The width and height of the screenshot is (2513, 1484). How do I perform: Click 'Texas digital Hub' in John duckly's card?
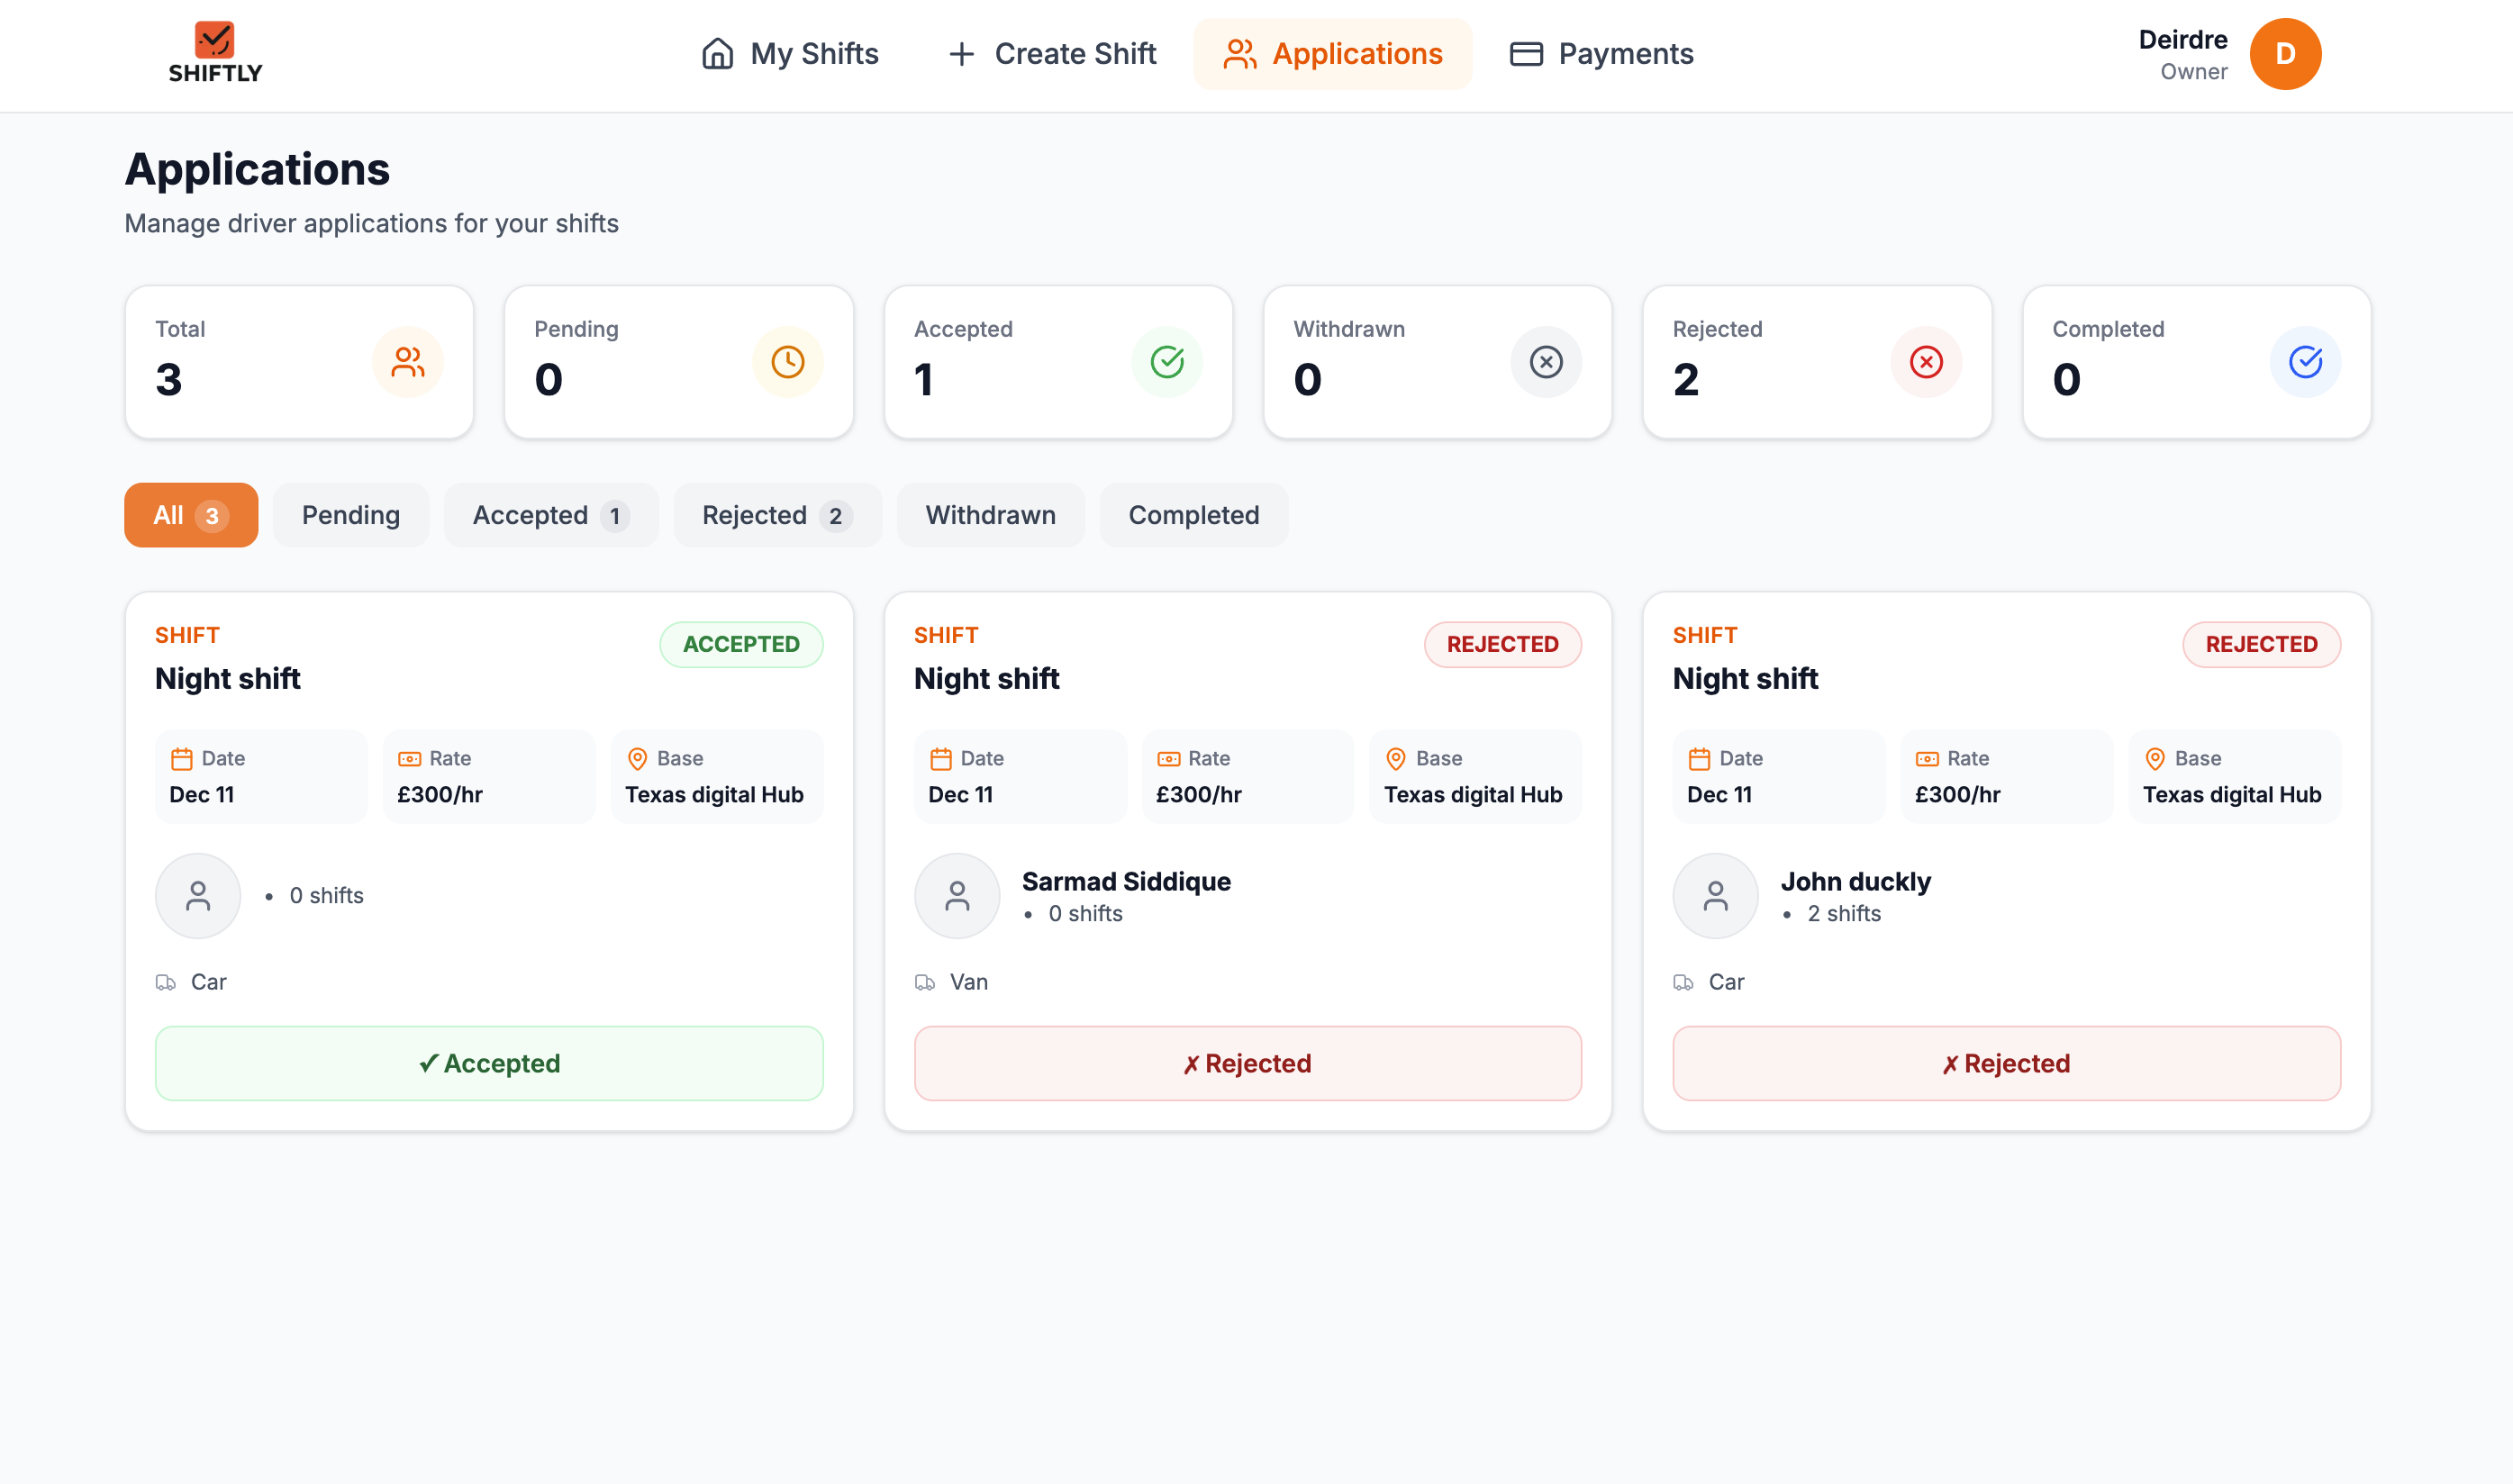coord(2231,794)
